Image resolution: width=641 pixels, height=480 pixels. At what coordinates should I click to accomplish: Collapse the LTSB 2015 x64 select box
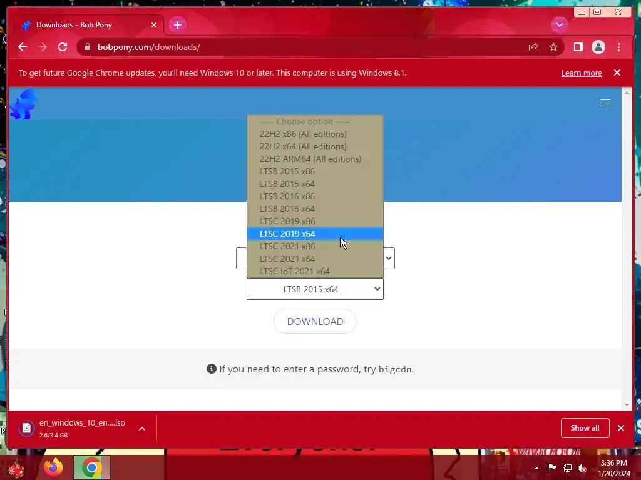coord(315,289)
